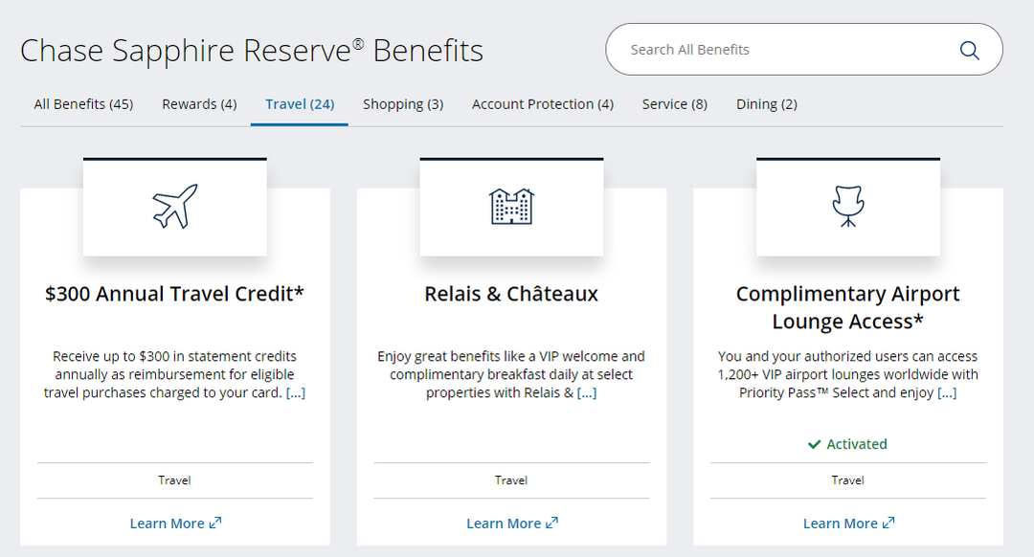
Task: Open the Account Protection tab
Action: coord(542,103)
